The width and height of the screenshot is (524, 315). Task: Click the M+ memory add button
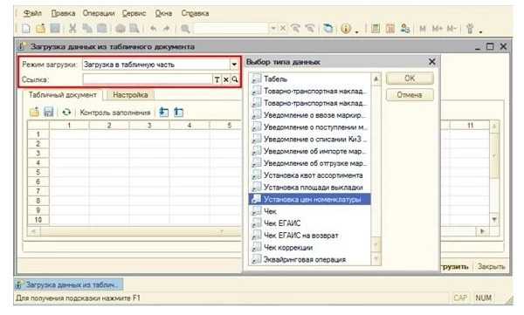(x=438, y=29)
